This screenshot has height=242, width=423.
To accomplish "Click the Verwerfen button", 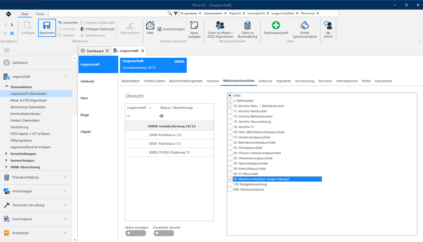I will tap(68, 23).
